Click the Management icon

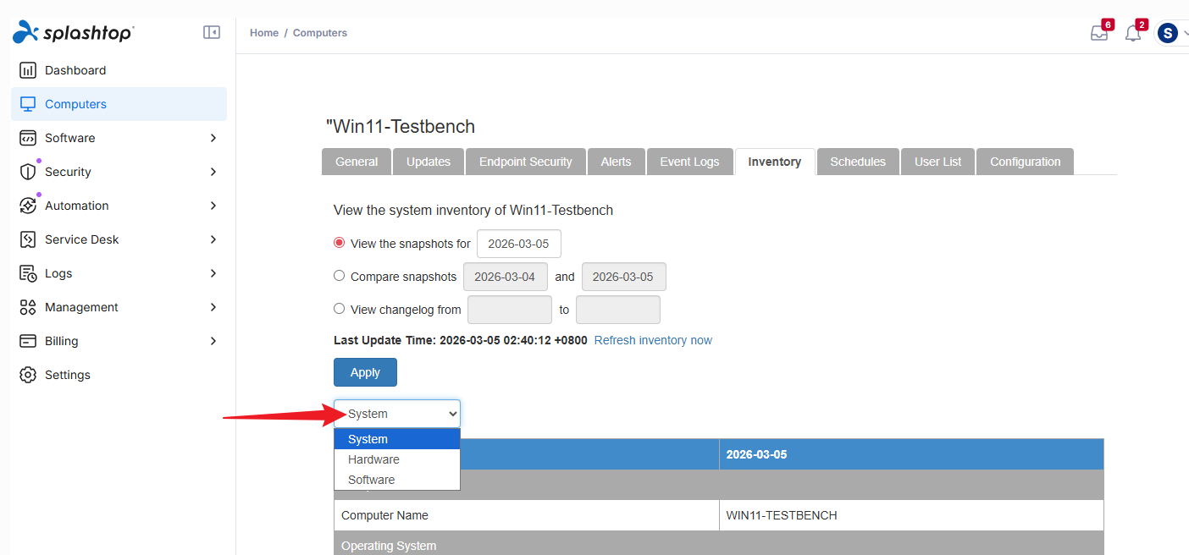pyautogui.click(x=28, y=307)
